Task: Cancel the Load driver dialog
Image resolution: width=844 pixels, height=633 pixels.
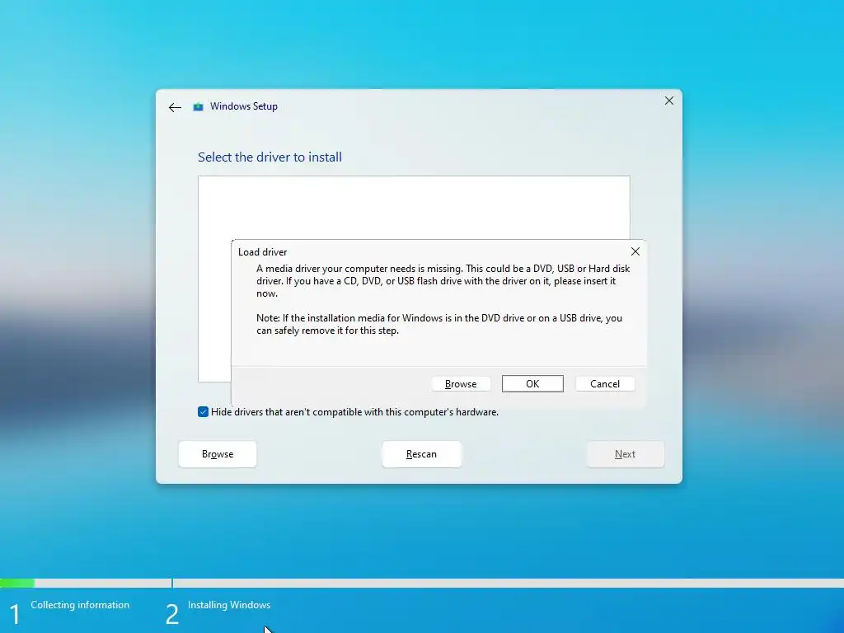Action: coord(605,384)
